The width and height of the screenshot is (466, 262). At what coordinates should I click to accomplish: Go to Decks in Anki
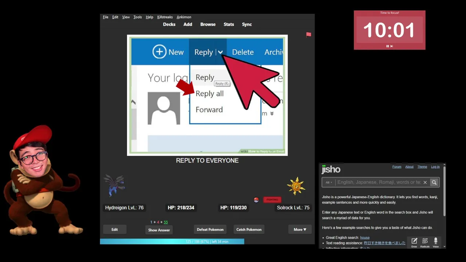(x=169, y=24)
